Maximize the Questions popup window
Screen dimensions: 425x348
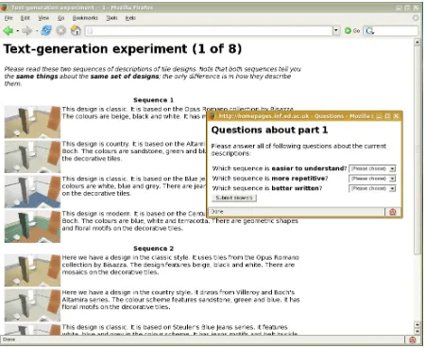[387, 116]
